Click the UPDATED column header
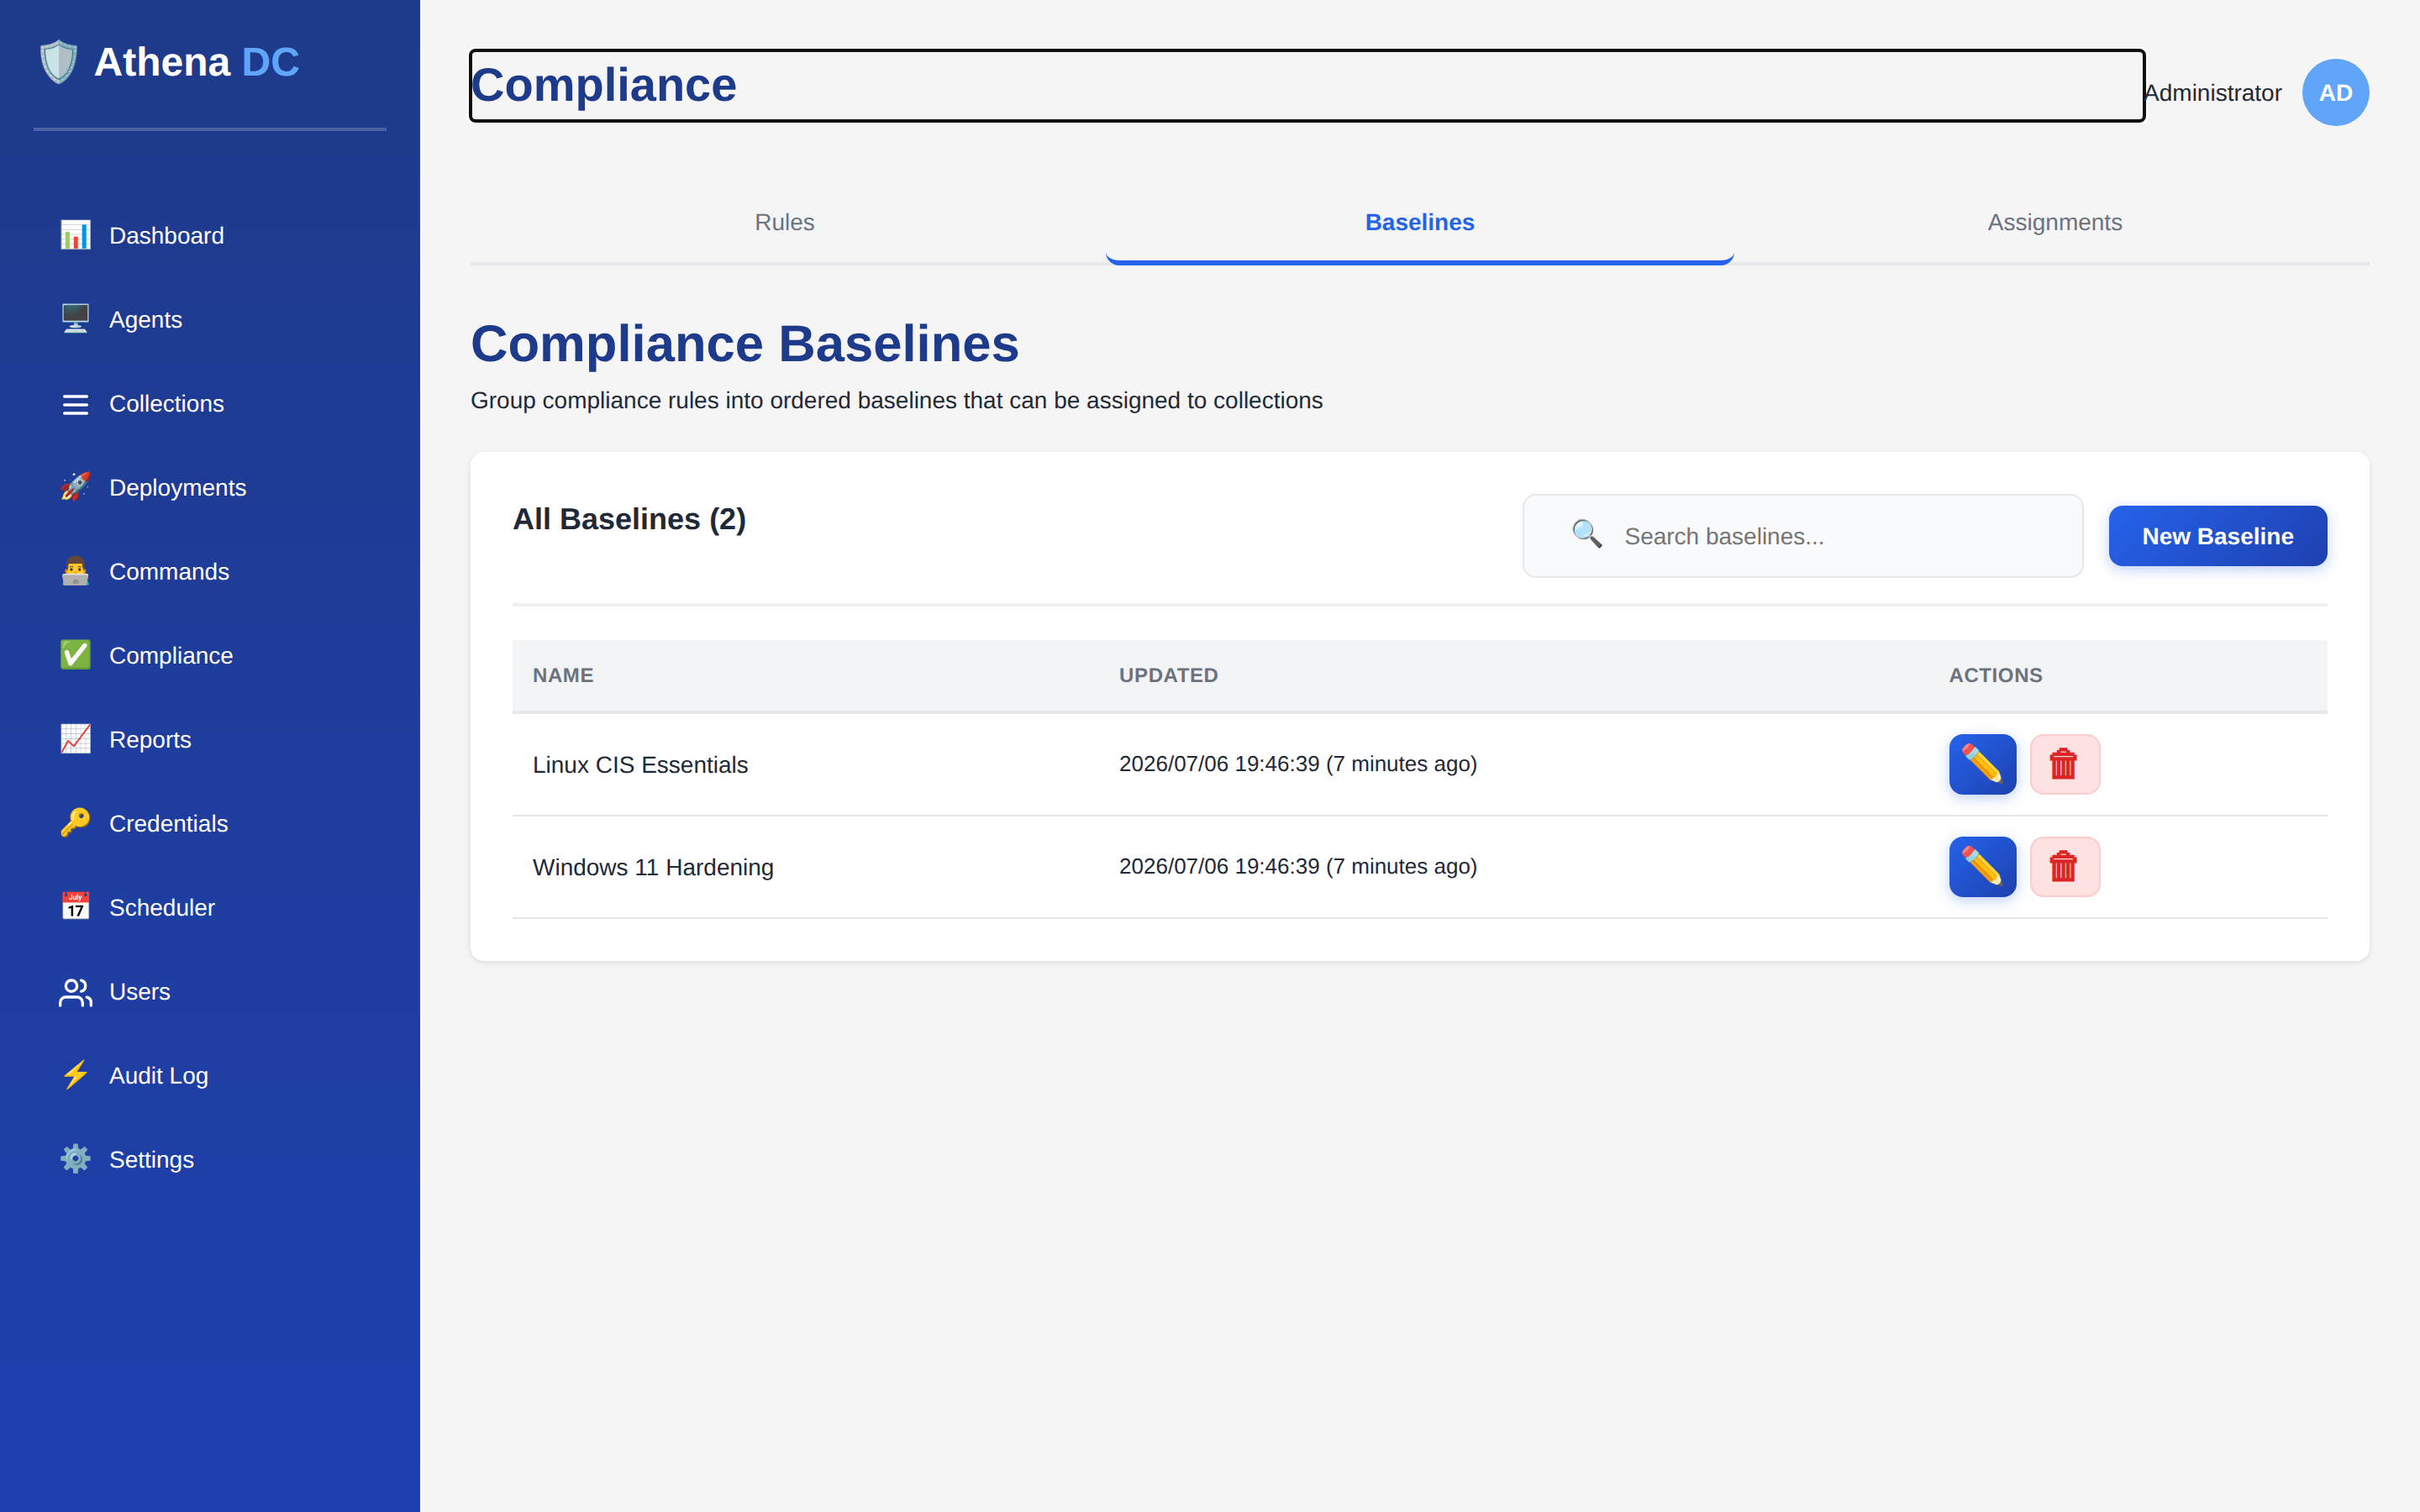Screen dimensions: 2420x1512 point(1168,675)
